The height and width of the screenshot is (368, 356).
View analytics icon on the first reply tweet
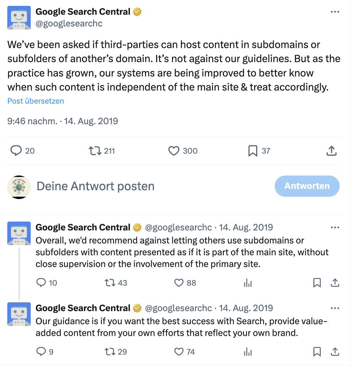tap(248, 283)
